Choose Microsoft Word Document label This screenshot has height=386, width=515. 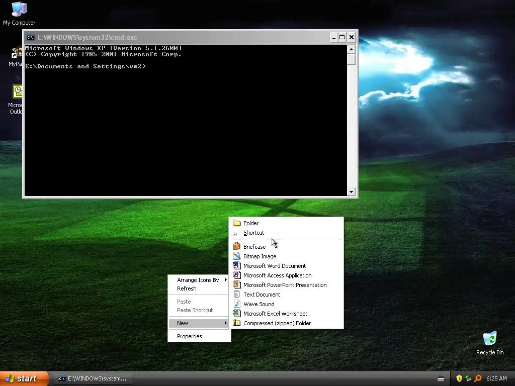tap(275, 265)
